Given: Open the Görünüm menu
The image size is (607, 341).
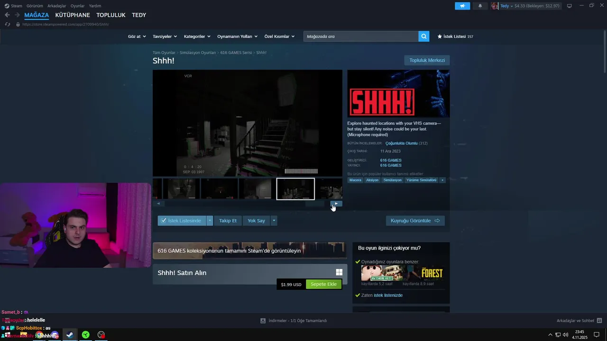Looking at the screenshot, I should pos(35,6).
